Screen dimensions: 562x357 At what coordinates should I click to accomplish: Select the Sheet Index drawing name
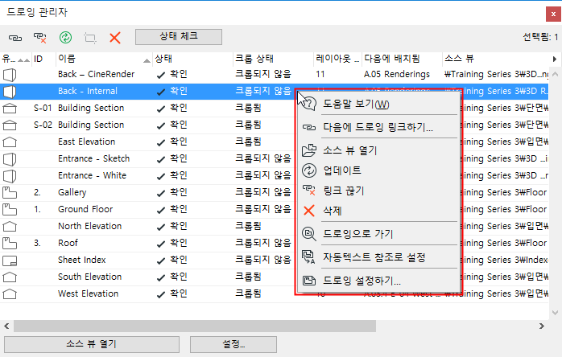pyautogui.click(x=81, y=260)
